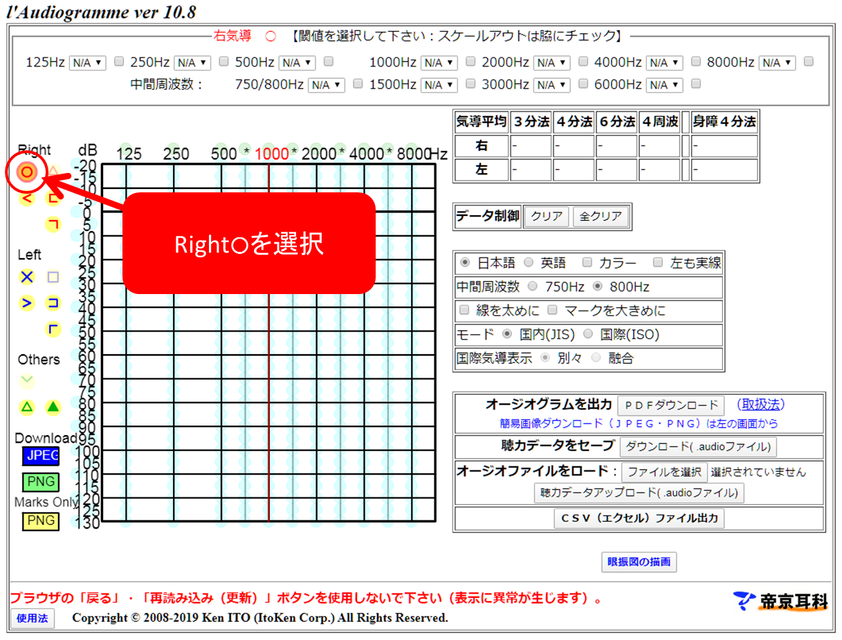Open the 250Hz threshold dropdown
This screenshot has width=842, height=640.
(192, 62)
